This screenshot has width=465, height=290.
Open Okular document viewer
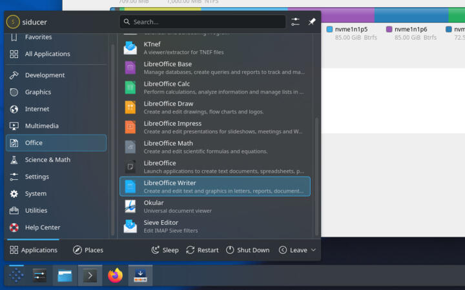215,207
